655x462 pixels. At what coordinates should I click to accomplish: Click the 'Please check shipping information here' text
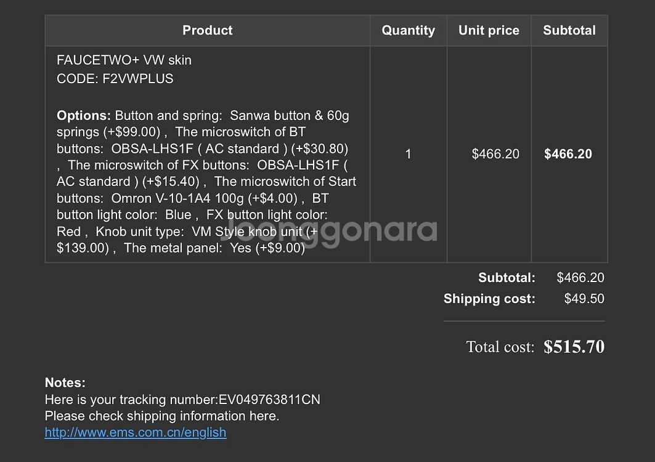tap(162, 416)
